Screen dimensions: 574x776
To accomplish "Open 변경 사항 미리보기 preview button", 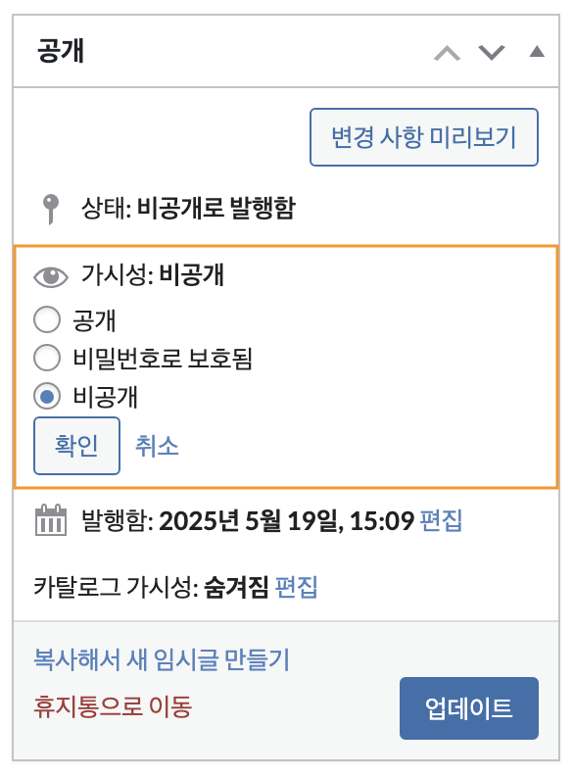I will pos(424,137).
